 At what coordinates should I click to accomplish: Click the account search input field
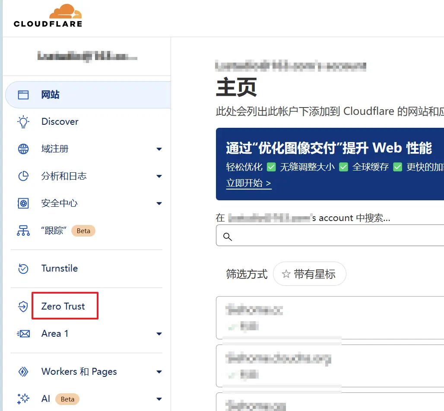coord(330,235)
